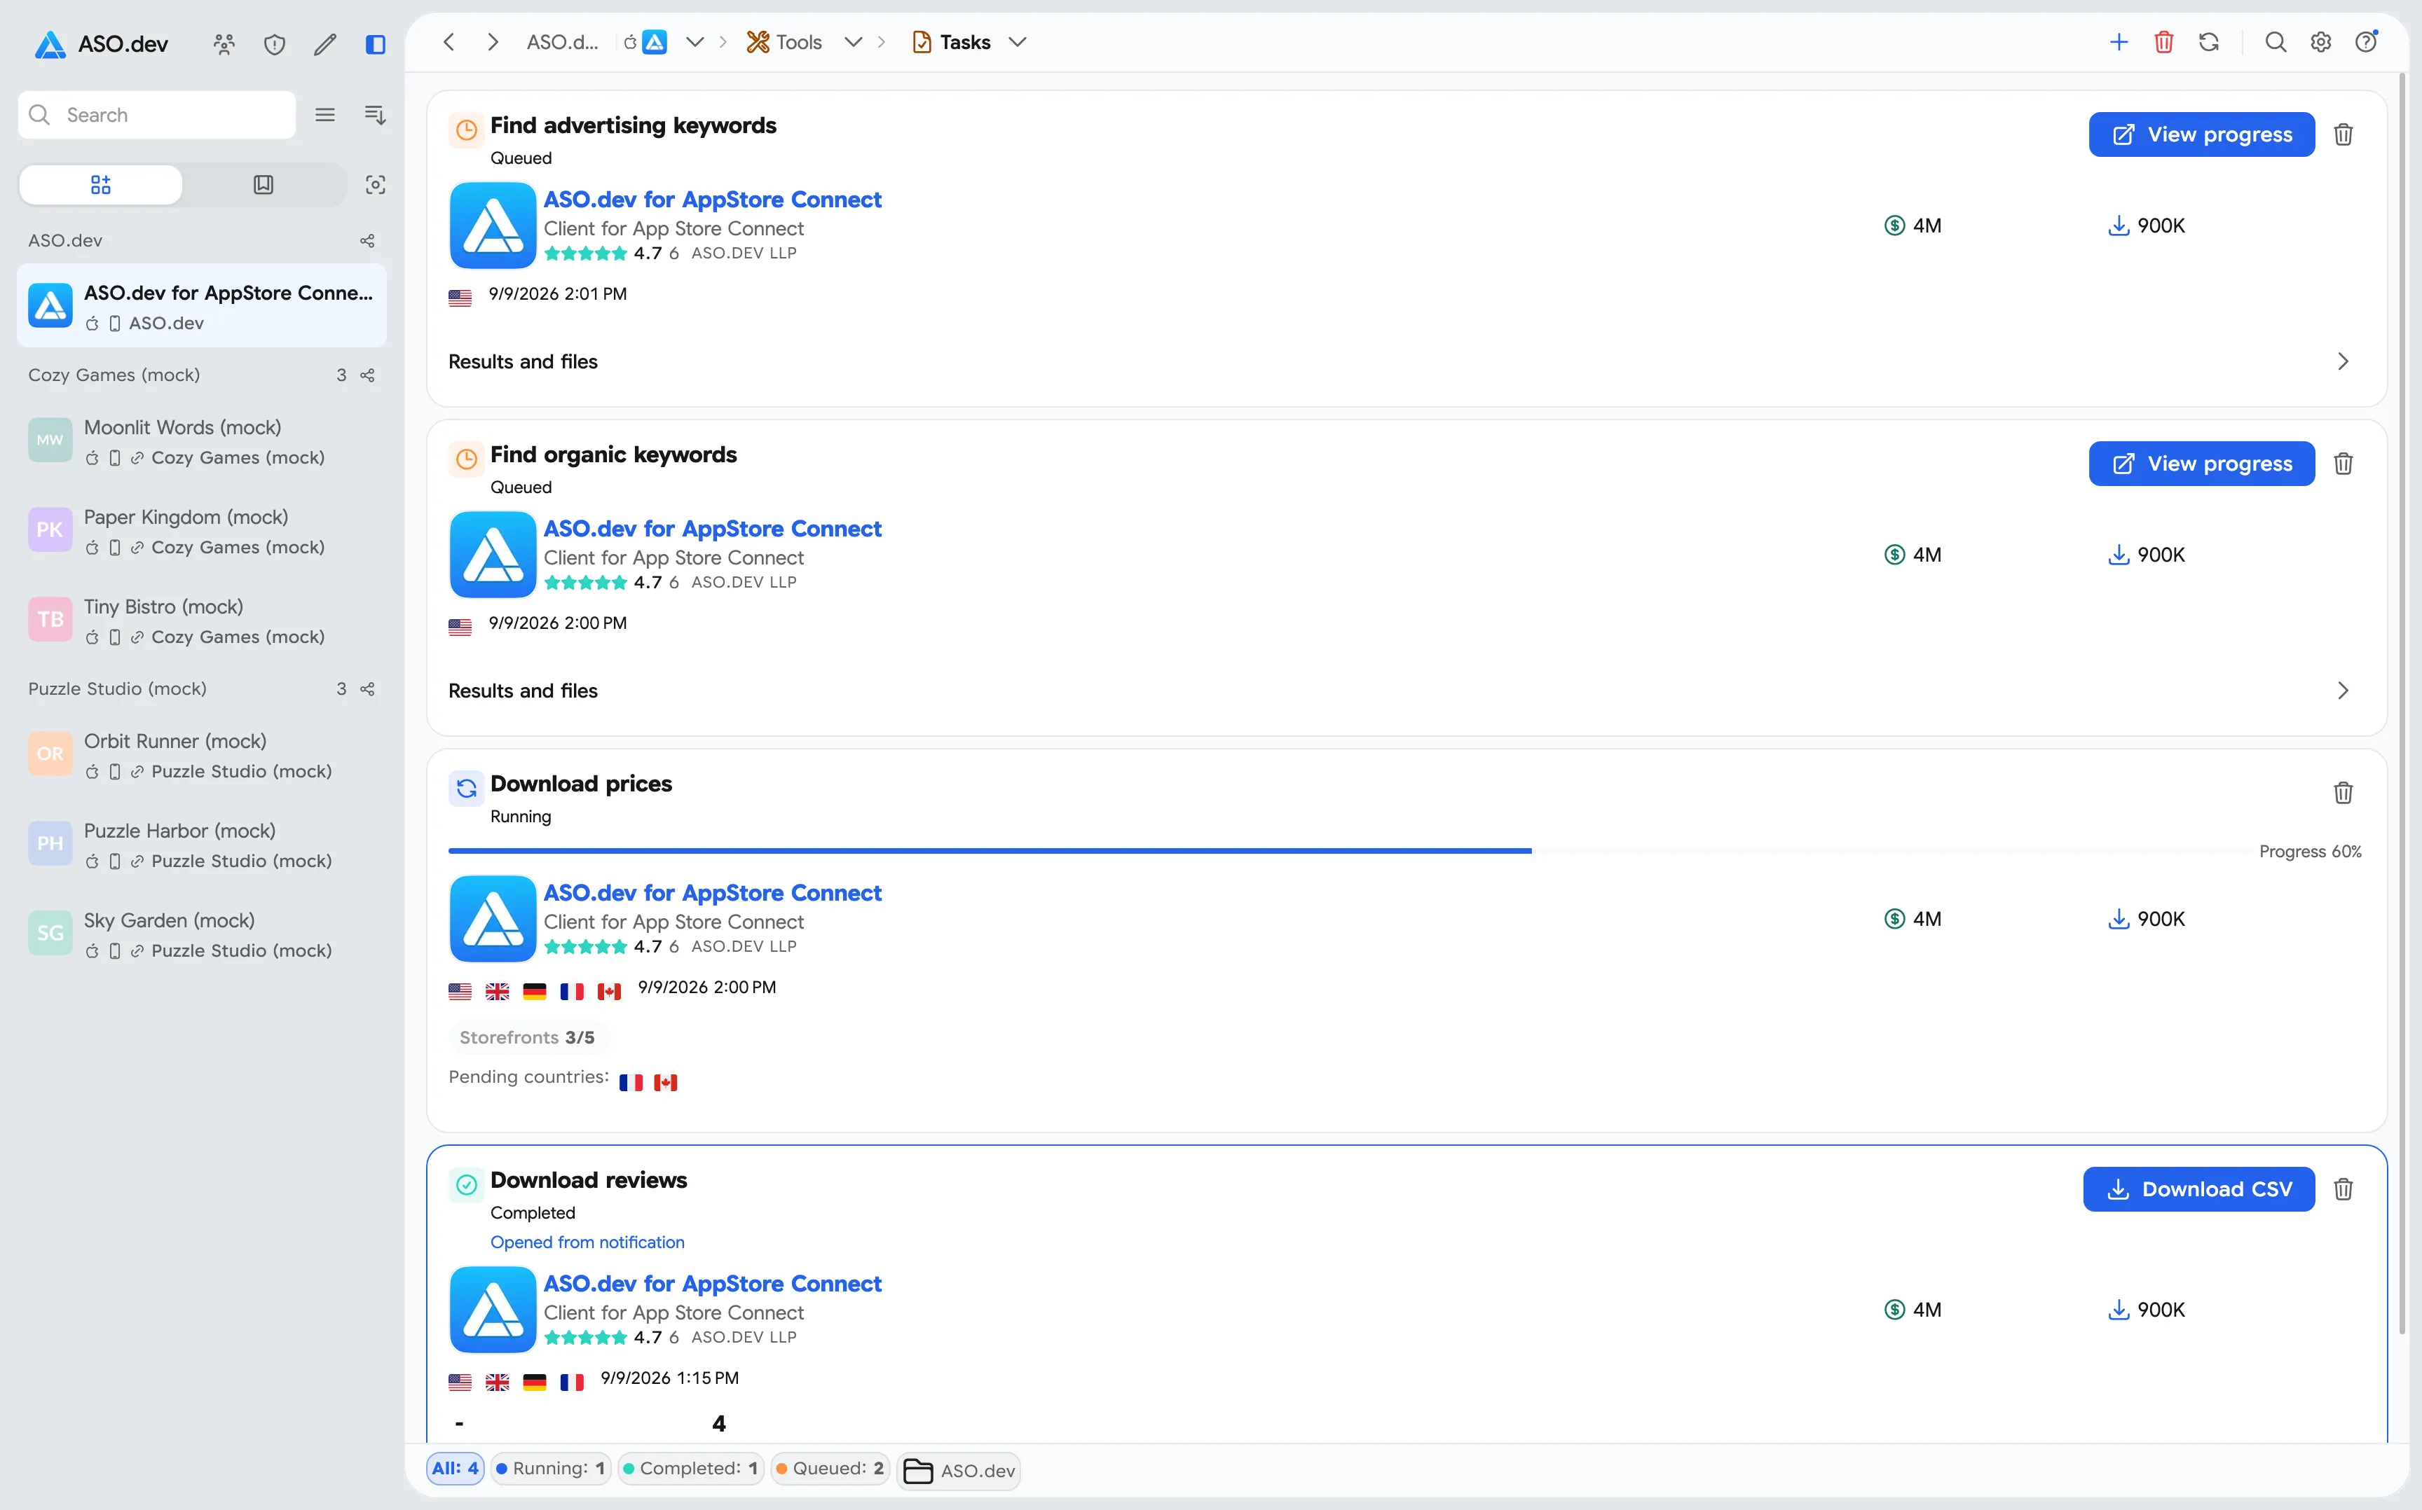View progress of Find organic keywords

[x=2201, y=464]
